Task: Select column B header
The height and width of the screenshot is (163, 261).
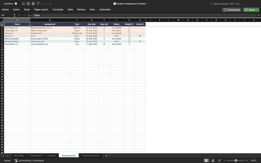Action: (x=50, y=20)
